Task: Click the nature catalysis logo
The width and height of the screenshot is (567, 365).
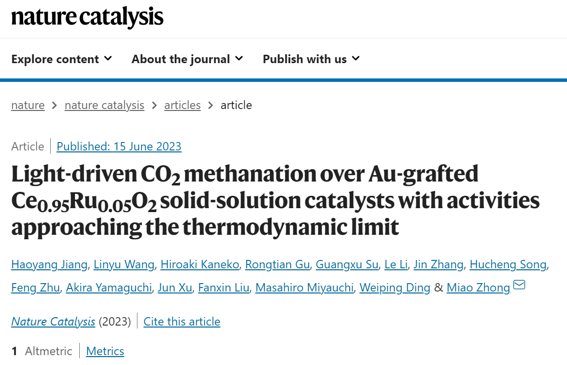Action: point(87,17)
